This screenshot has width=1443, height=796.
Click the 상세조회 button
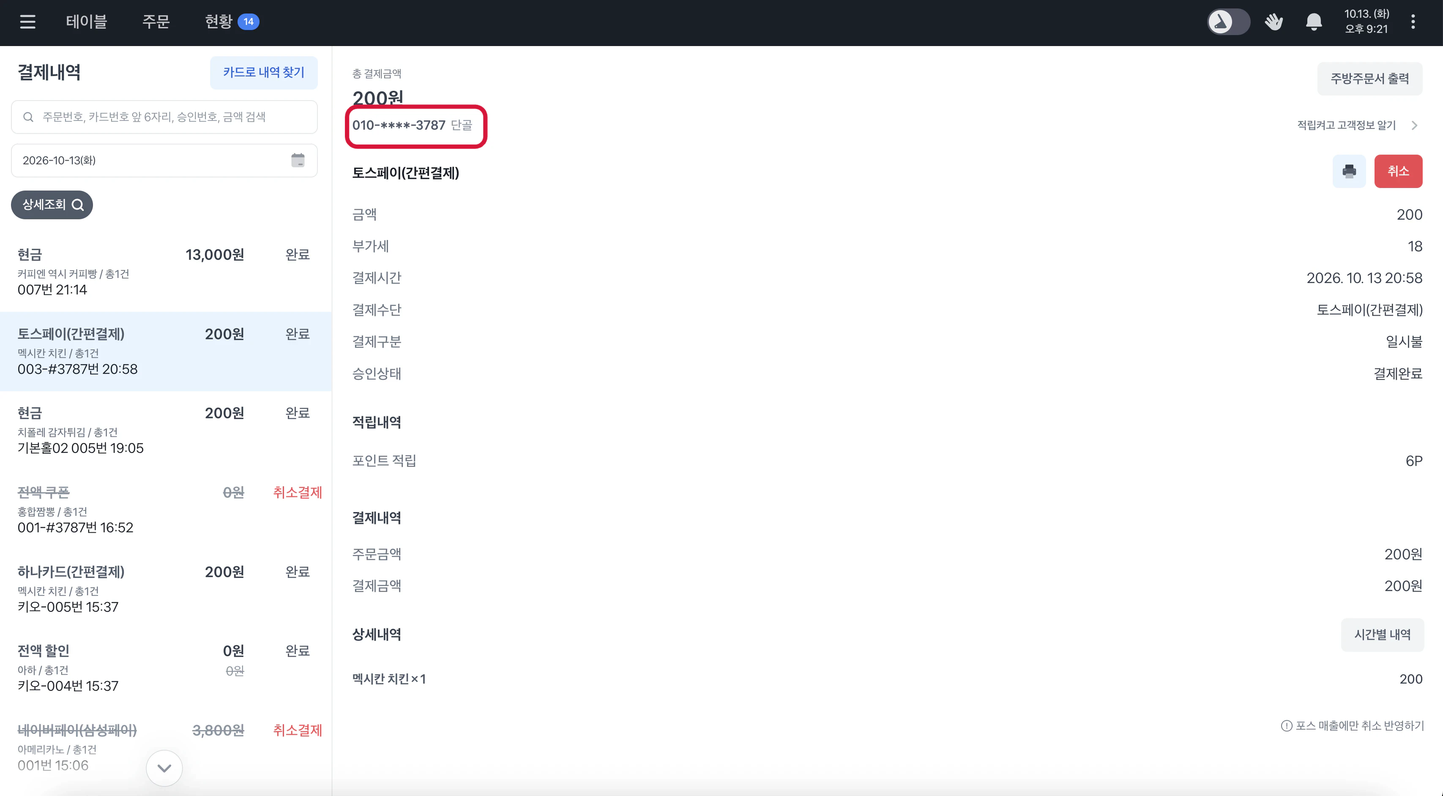click(52, 205)
